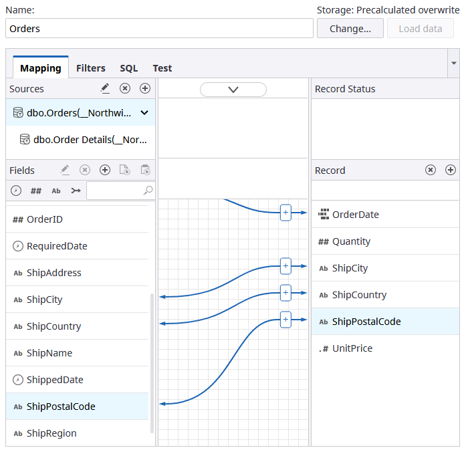Toggle the date/time field type filter
Image resolution: width=466 pixels, height=452 pixels.
(17, 191)
